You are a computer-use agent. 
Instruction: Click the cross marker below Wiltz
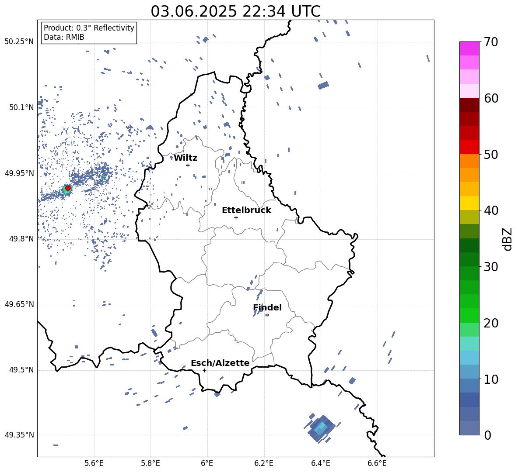[x=188, y=165]
